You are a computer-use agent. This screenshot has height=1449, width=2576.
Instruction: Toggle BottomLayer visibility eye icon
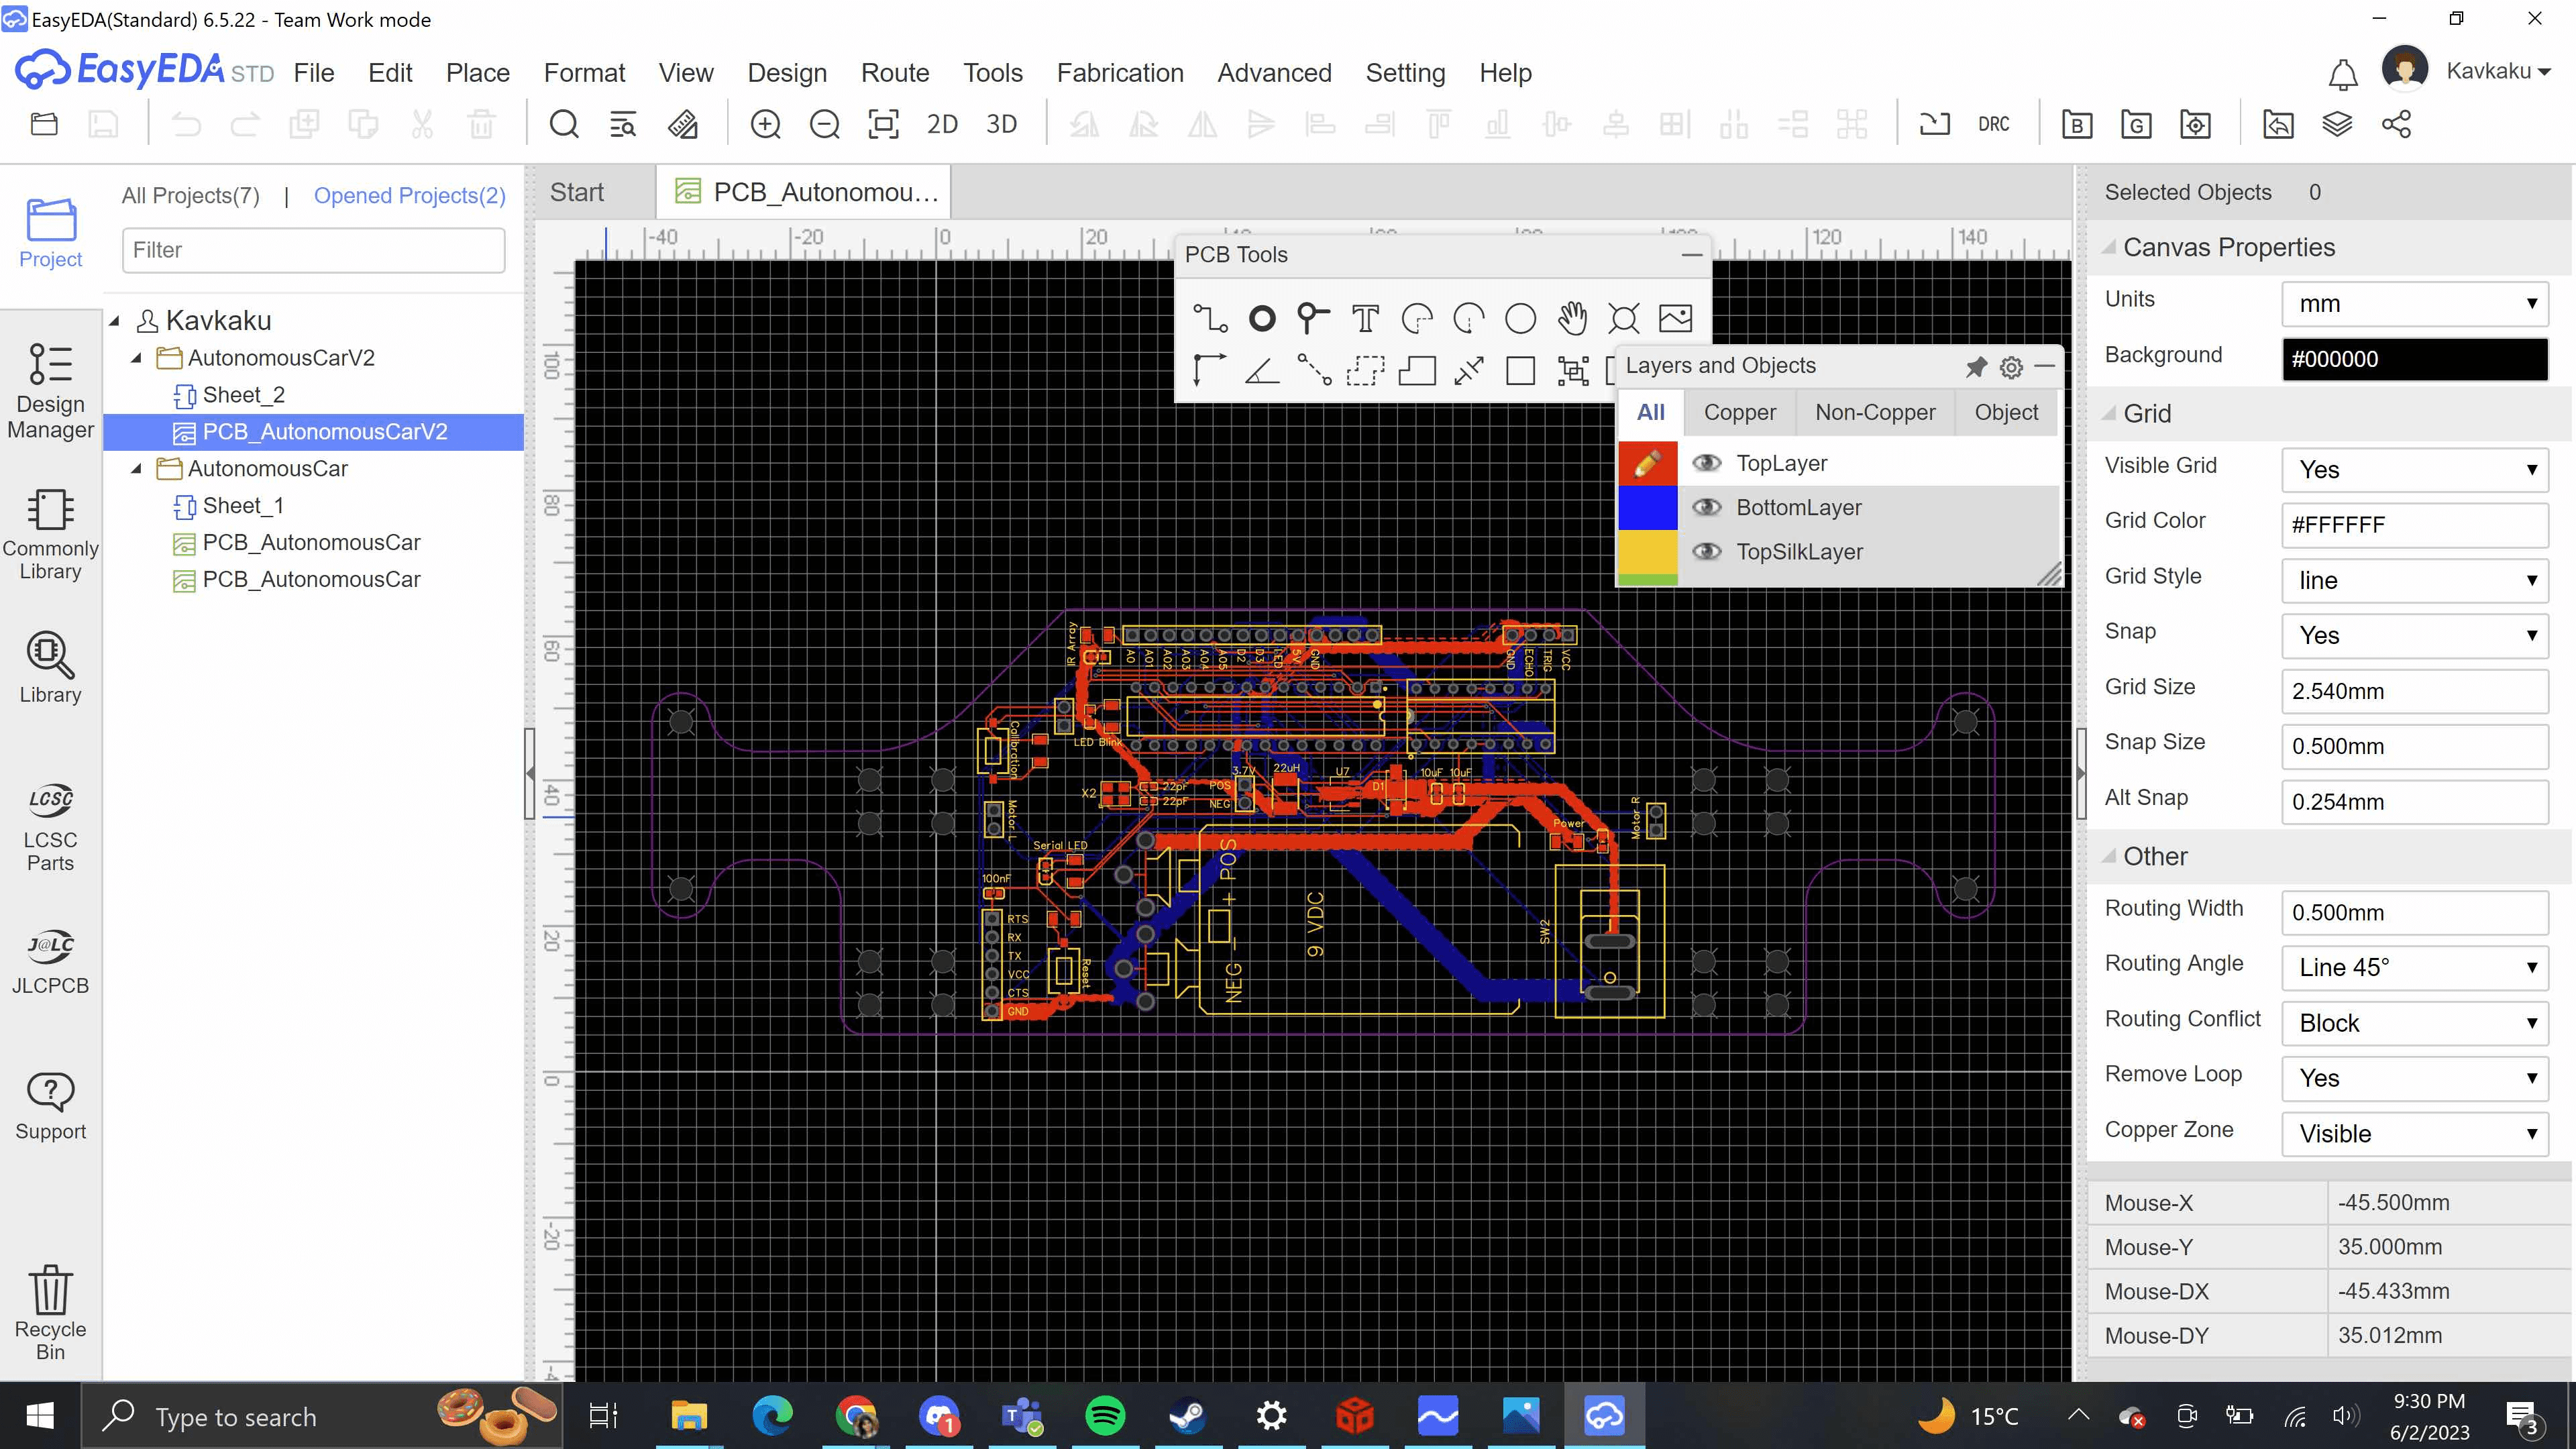(x=1706, y=508)
